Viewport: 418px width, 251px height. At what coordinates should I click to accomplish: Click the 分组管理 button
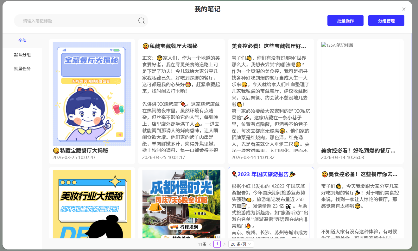(x=386, y=21)
